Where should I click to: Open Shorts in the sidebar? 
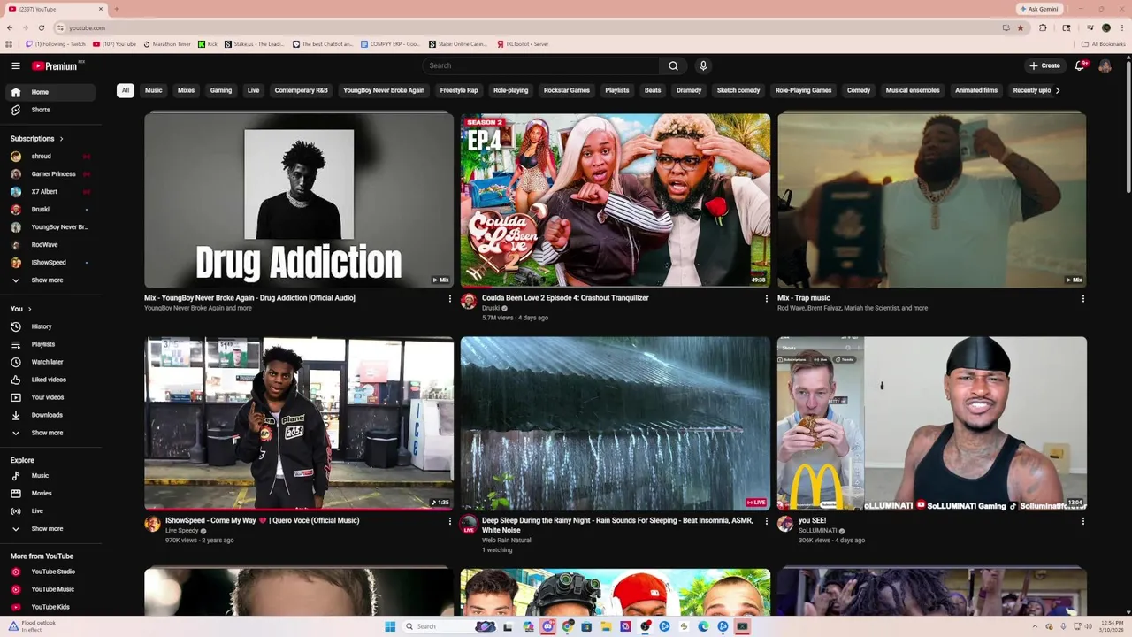pyautogui.click(x=50, y=110)
